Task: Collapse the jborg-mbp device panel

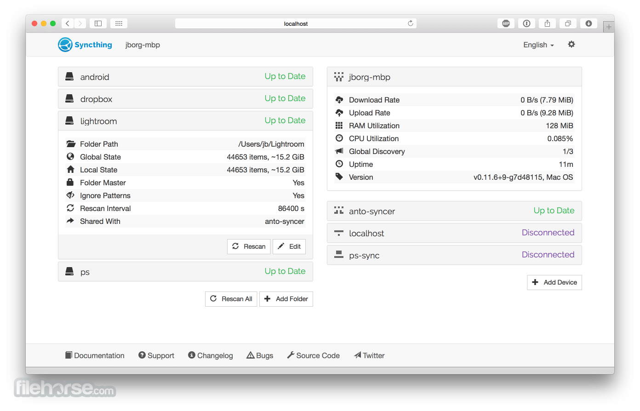Action: click(x=454, y=77)
